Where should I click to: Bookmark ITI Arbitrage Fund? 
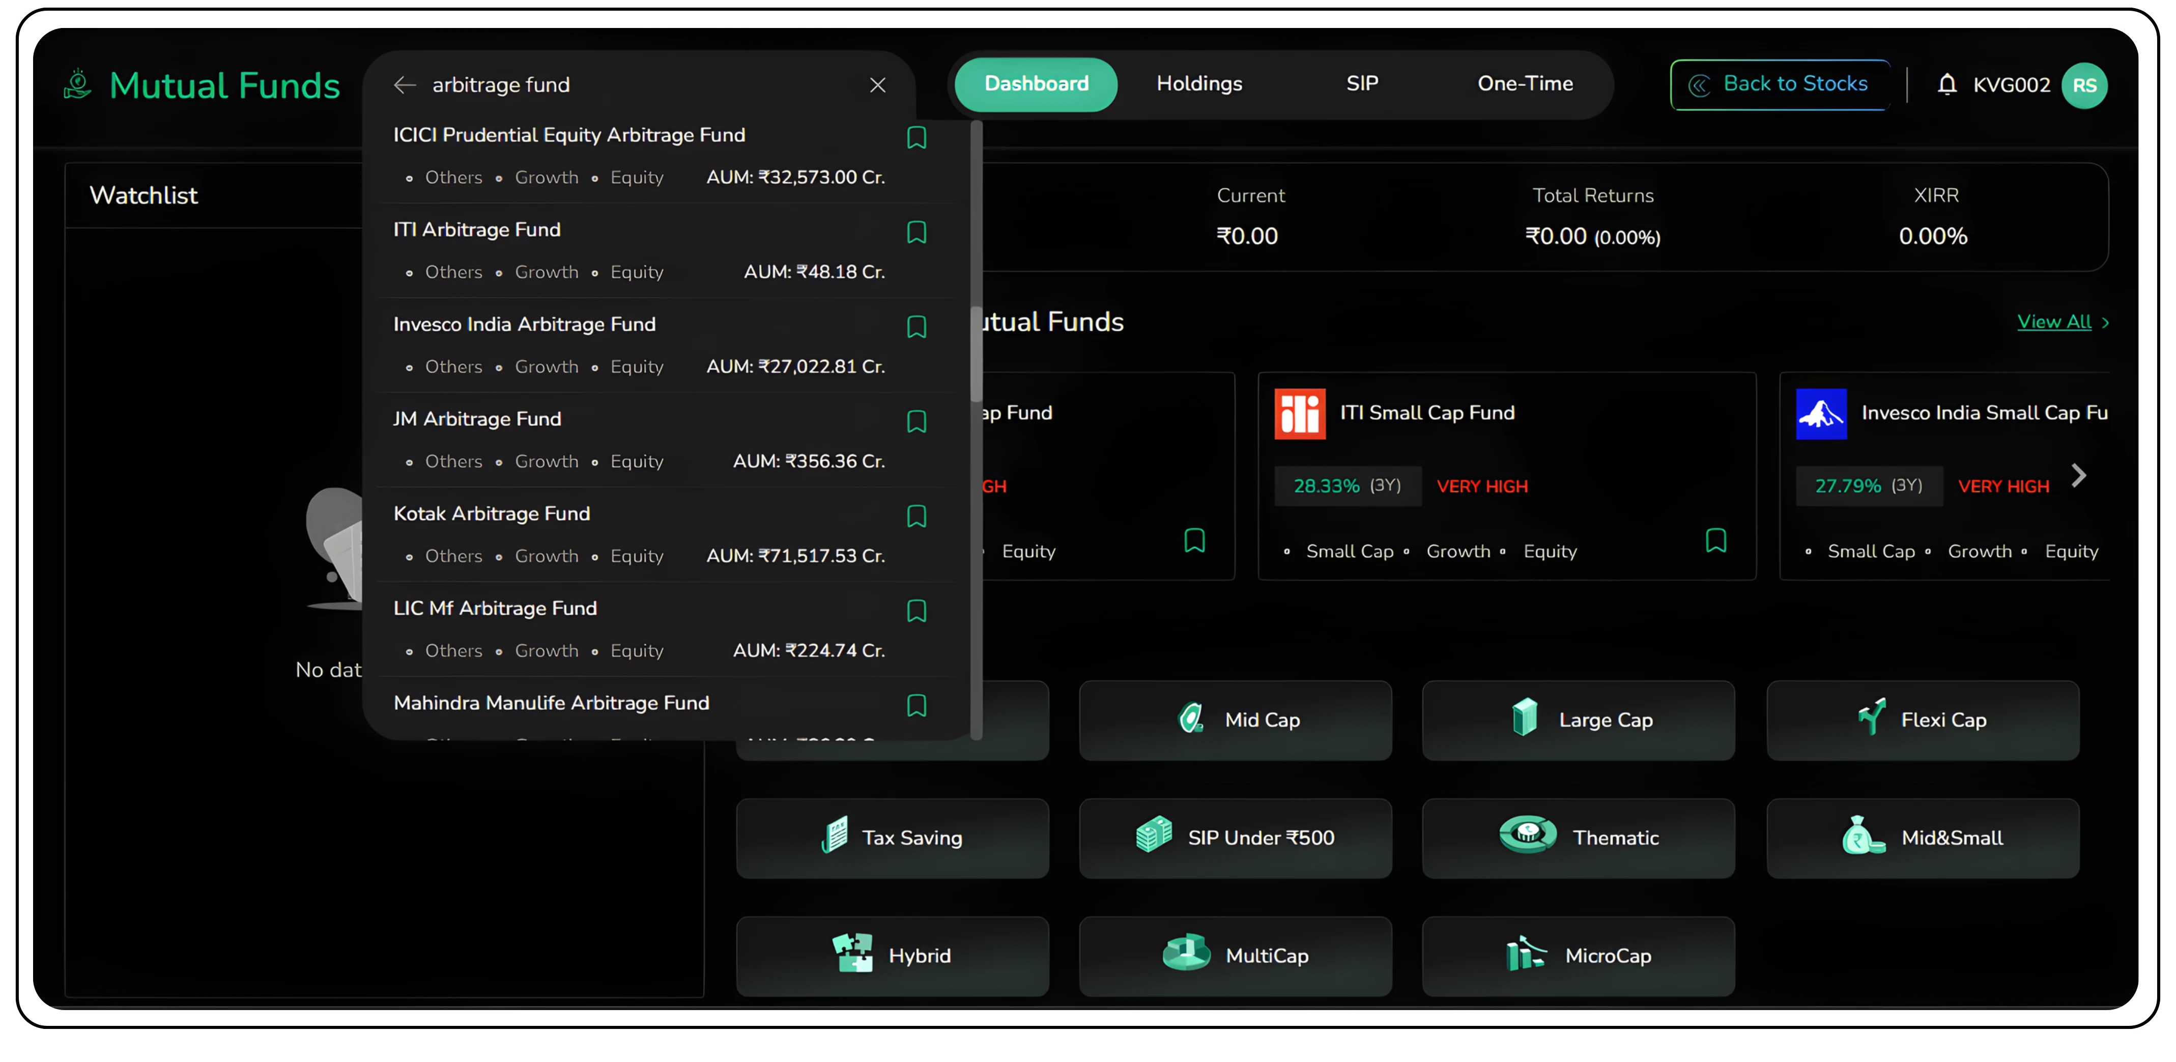pos(917,233)
